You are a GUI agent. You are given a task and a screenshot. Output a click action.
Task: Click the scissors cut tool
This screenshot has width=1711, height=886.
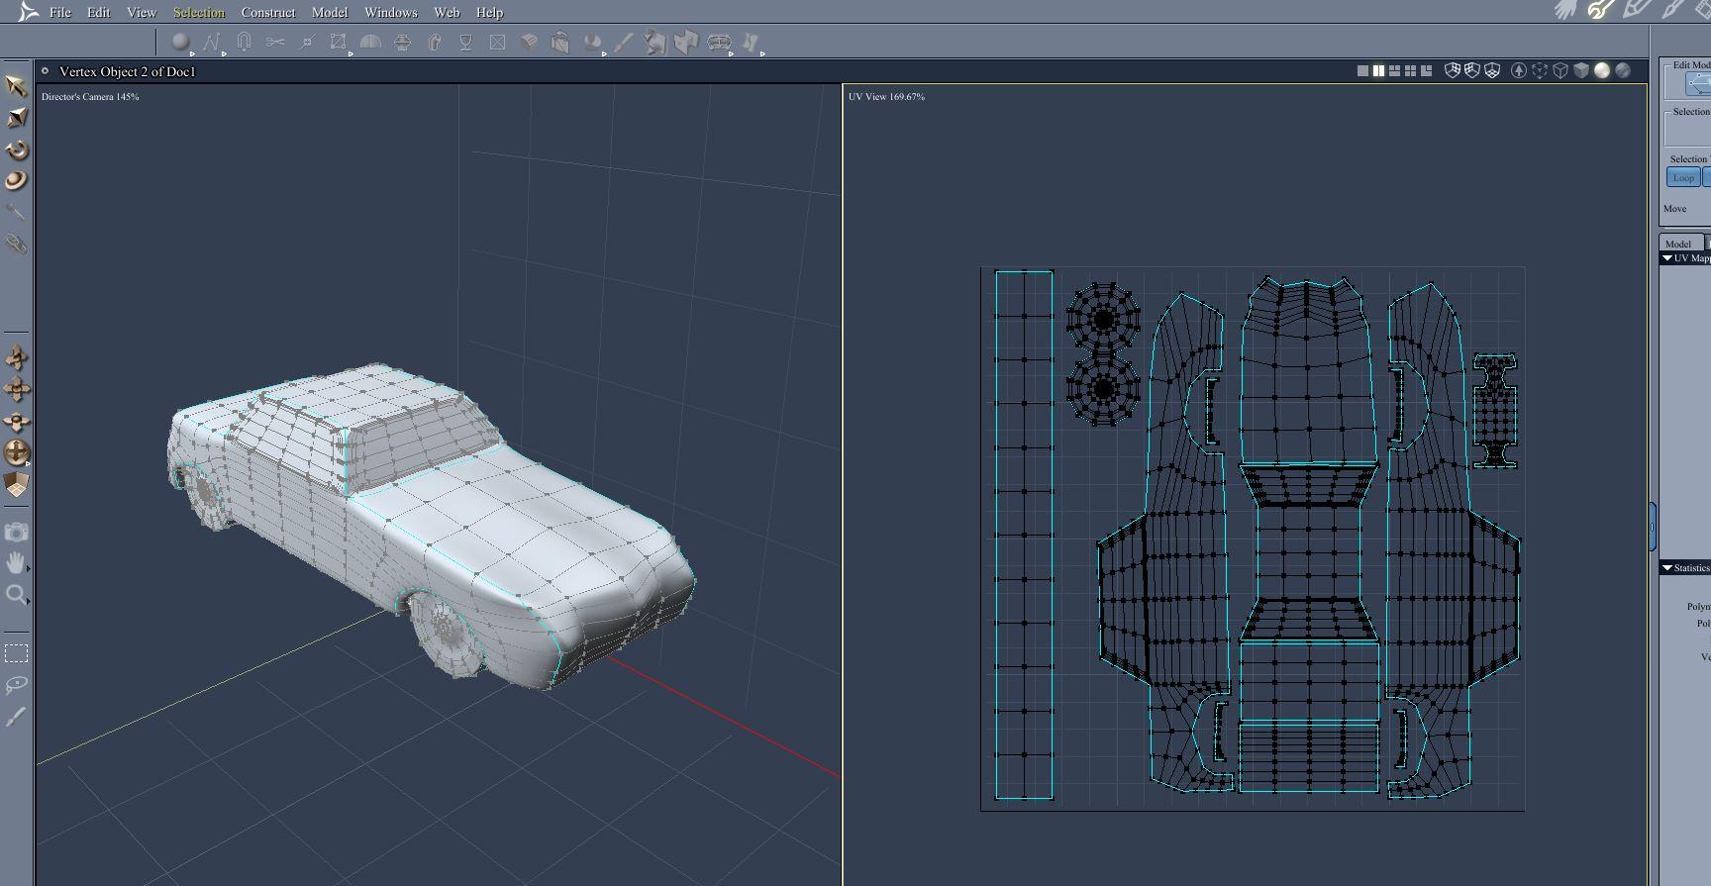click(x=275, y=42)
